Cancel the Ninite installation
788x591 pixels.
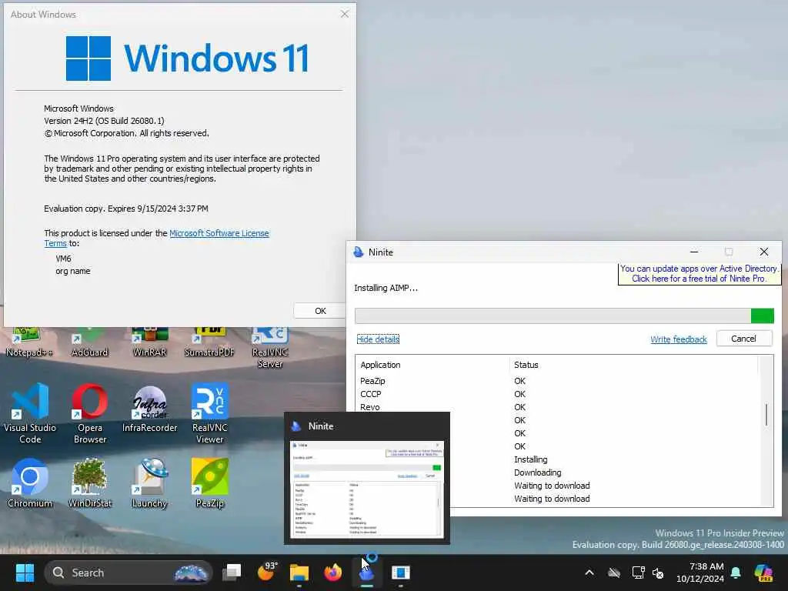coord(744,339)
